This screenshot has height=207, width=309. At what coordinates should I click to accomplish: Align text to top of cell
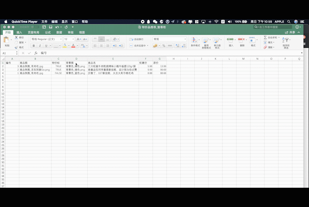[95, 39]
